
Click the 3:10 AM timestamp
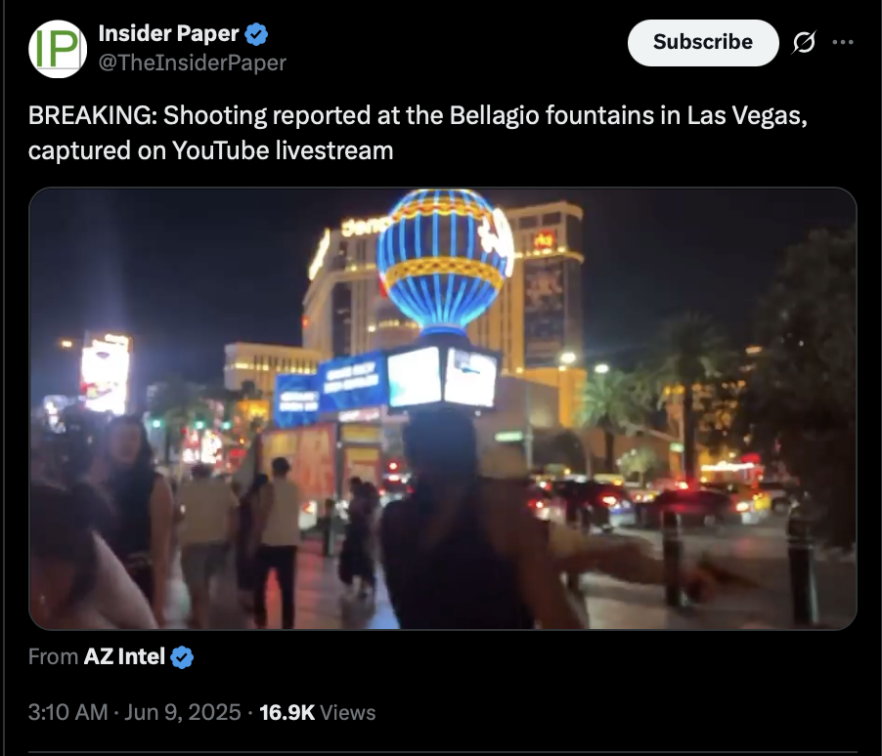pos(68,712)
